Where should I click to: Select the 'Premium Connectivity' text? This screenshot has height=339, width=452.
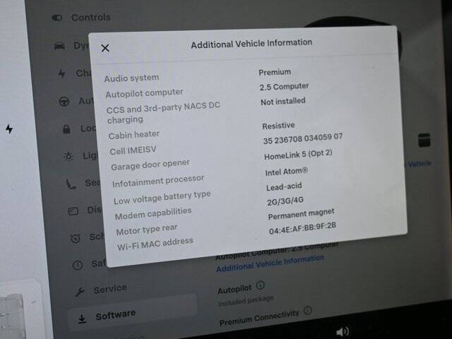259,317
